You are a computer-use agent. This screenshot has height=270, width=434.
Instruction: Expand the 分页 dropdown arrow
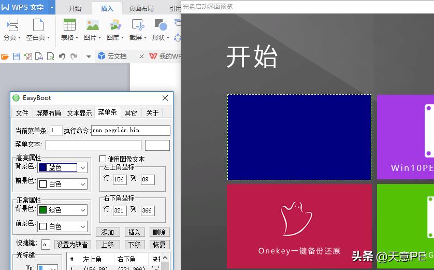point(19,37)
